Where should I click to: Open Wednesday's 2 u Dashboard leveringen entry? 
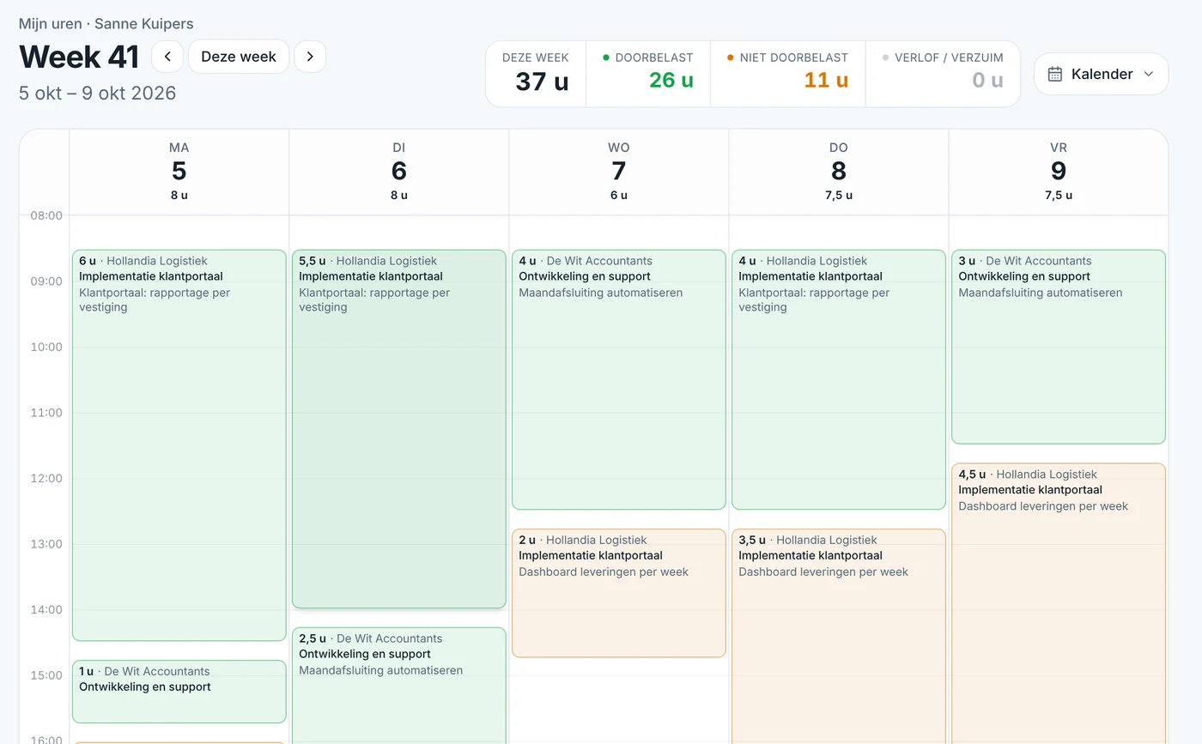[619, 593]
